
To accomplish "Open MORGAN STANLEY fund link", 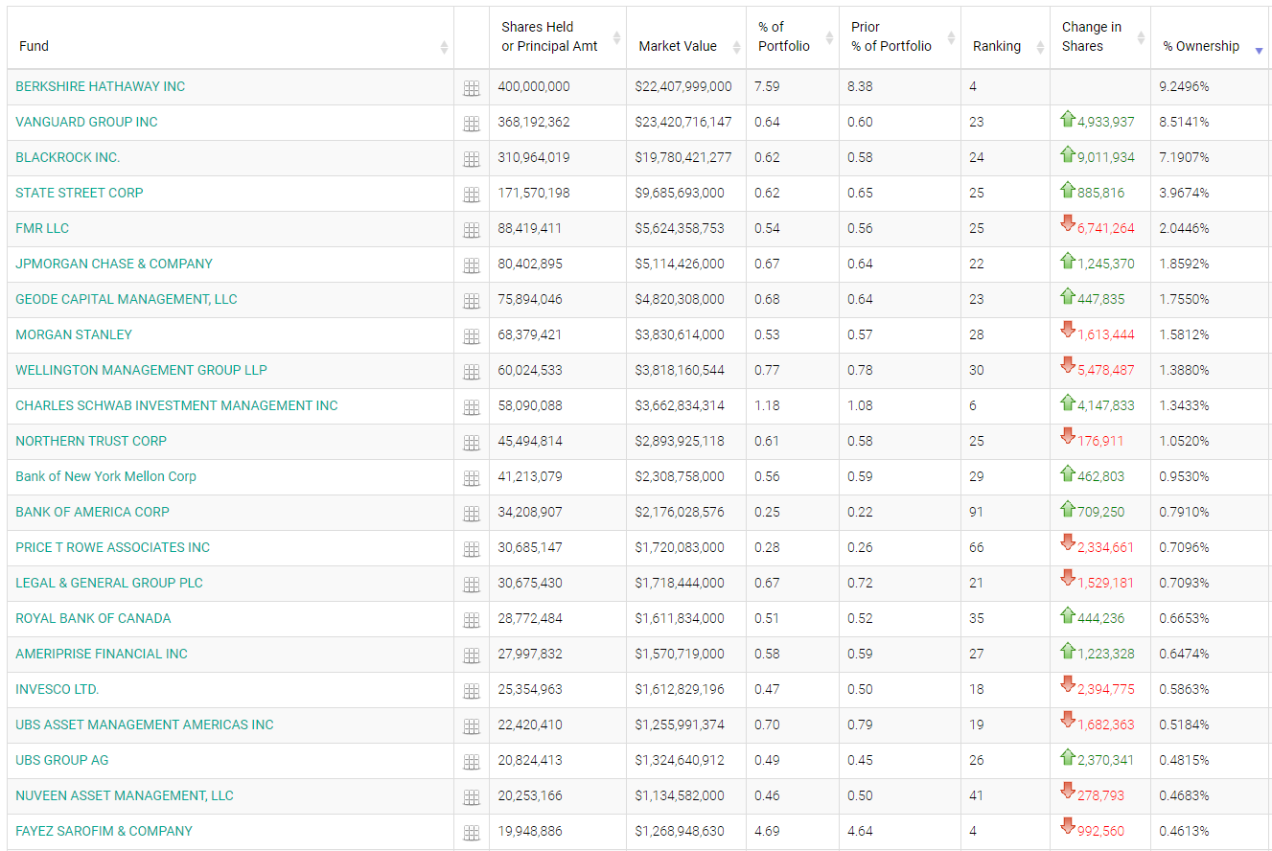I will pyautogui.click(x=74, y=334).
